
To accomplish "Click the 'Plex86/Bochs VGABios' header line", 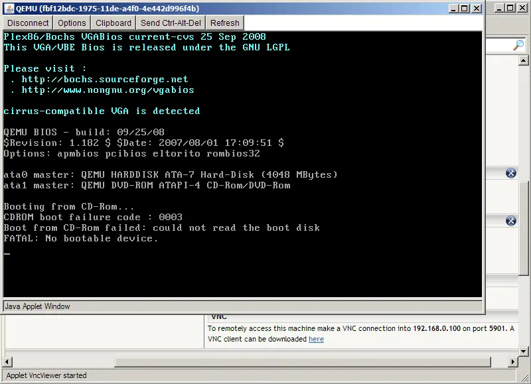I will tap(135, 36).
